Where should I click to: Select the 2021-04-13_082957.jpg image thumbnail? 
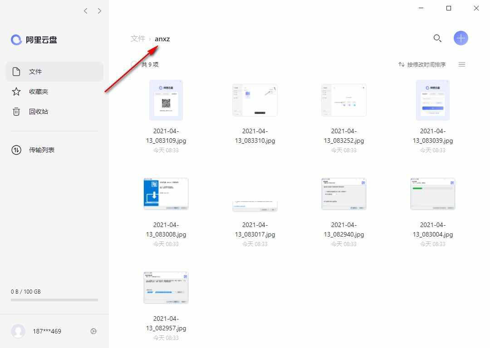point(166,288)
